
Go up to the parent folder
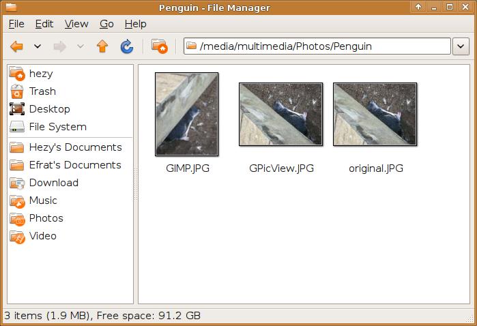pos(102,46)
